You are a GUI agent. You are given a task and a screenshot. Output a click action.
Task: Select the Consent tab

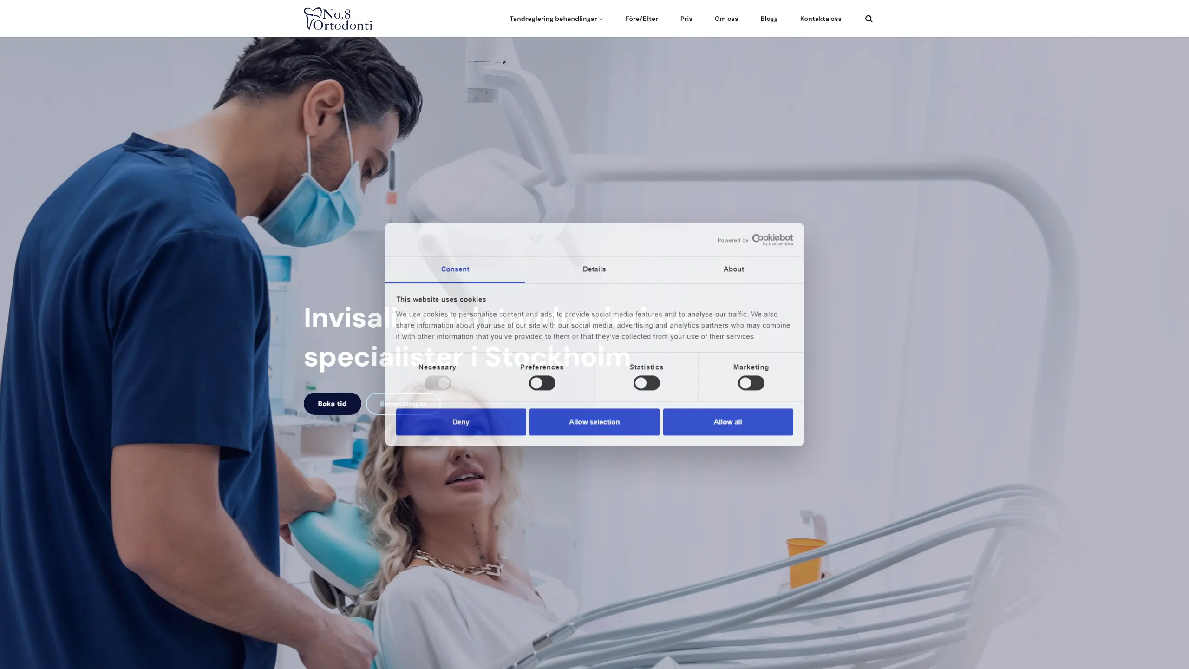click(455, 269)
